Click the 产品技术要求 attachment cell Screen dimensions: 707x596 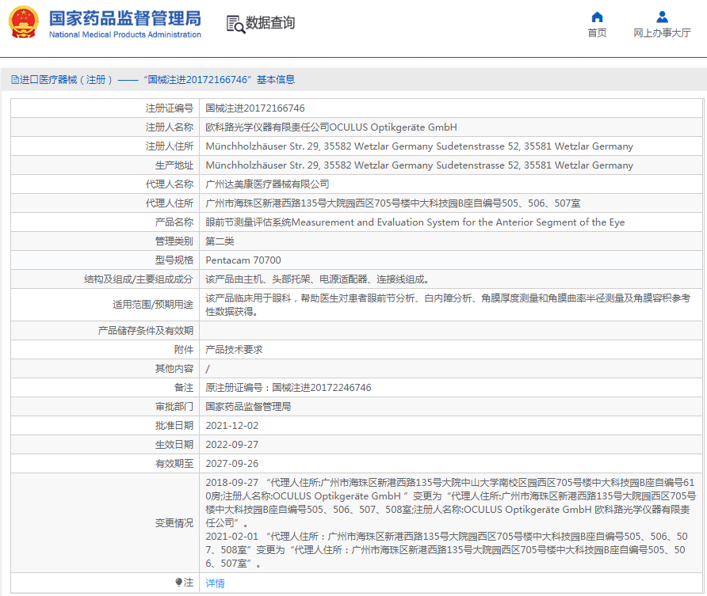pos(234,350)
